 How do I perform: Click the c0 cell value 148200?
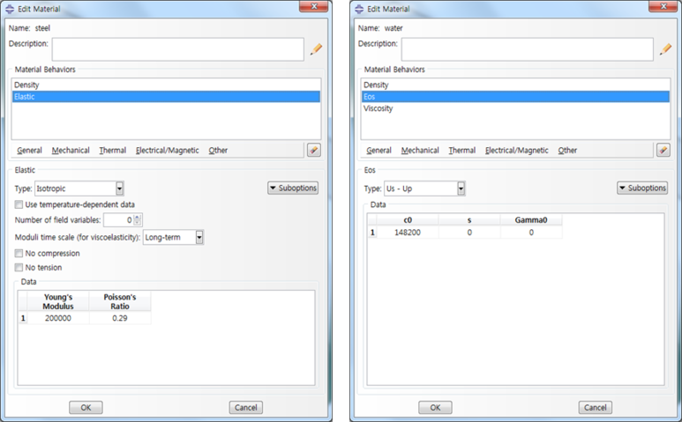pos(408,233)
